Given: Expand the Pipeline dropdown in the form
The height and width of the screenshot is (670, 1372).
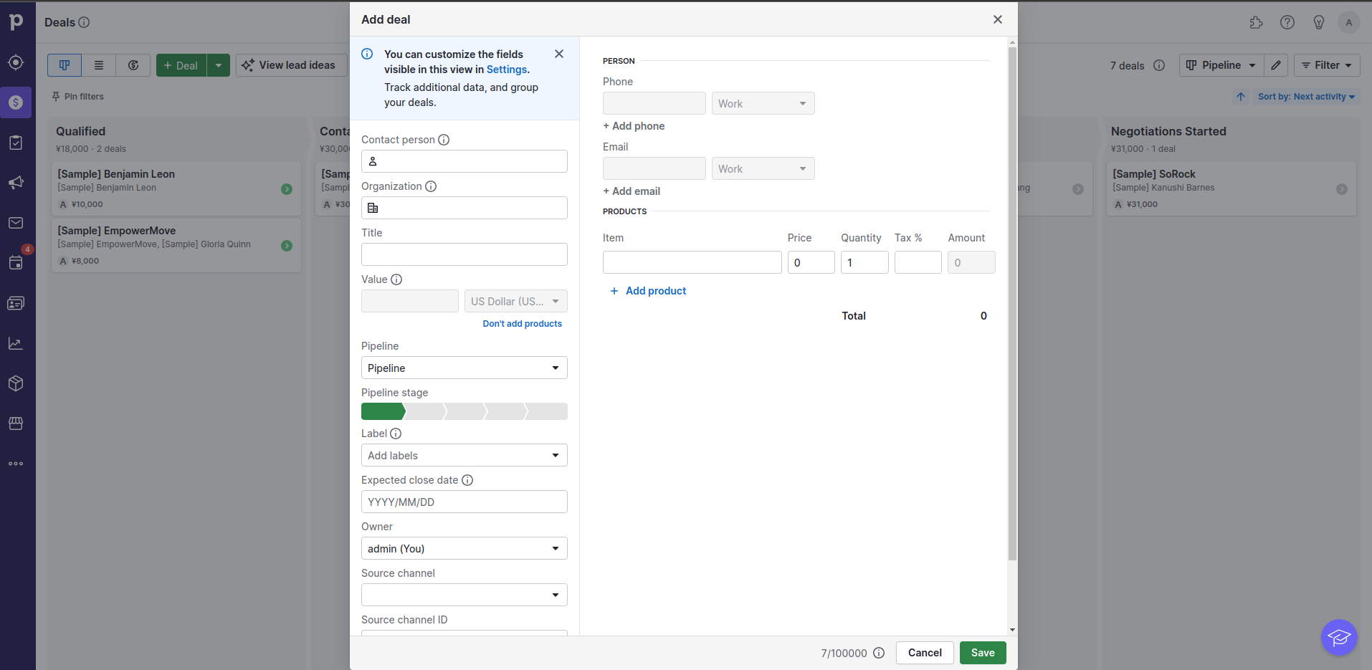Looking at the screenshot, I should pyautogui.click(x=464, y=368).
